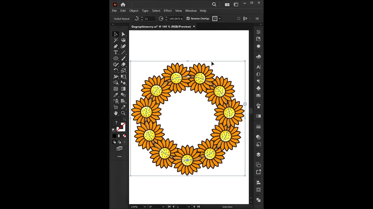
Task: Open Arrange Documents dropdown
Action: pos(227,4)
